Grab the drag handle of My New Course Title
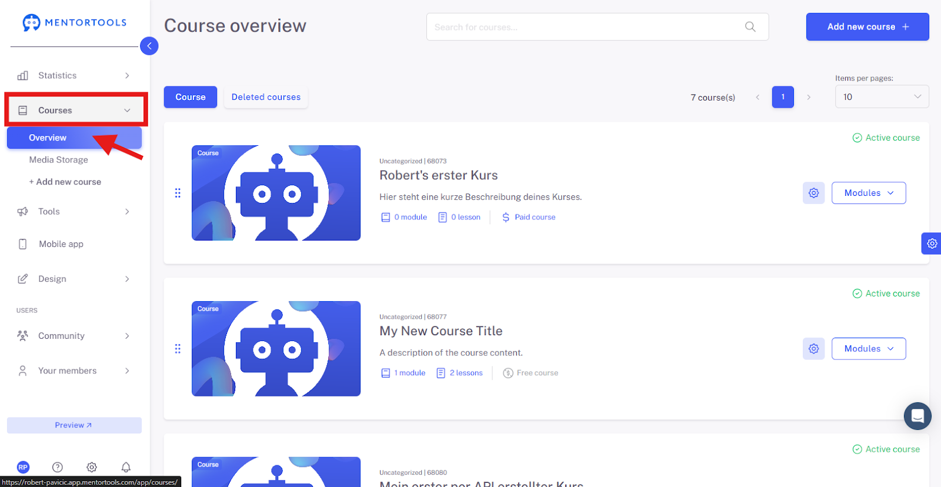941x487 pixels. pos(178,349)
